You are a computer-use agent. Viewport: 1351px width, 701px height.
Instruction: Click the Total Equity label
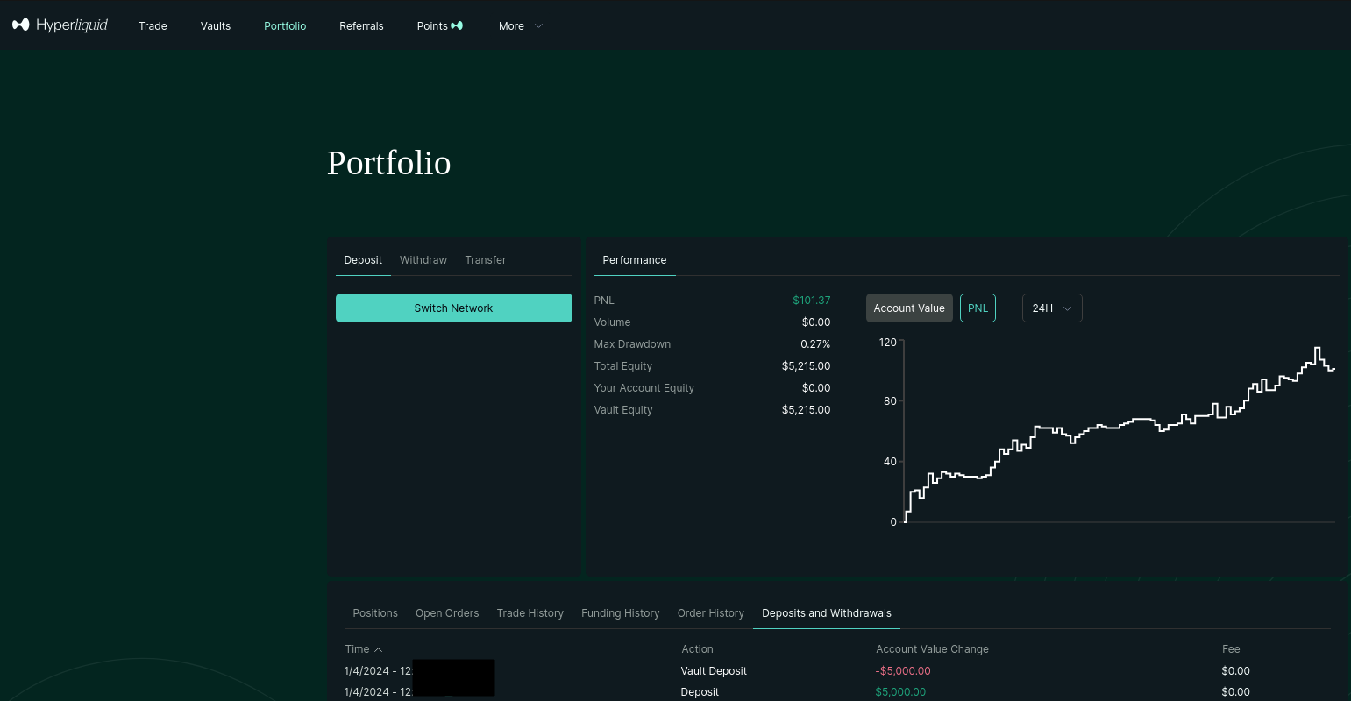[623, 366]
